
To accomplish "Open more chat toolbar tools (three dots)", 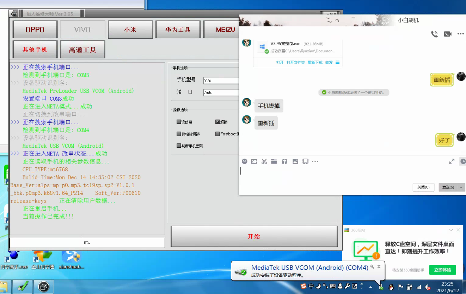I will pyautogui.click(x=315, y=161).
